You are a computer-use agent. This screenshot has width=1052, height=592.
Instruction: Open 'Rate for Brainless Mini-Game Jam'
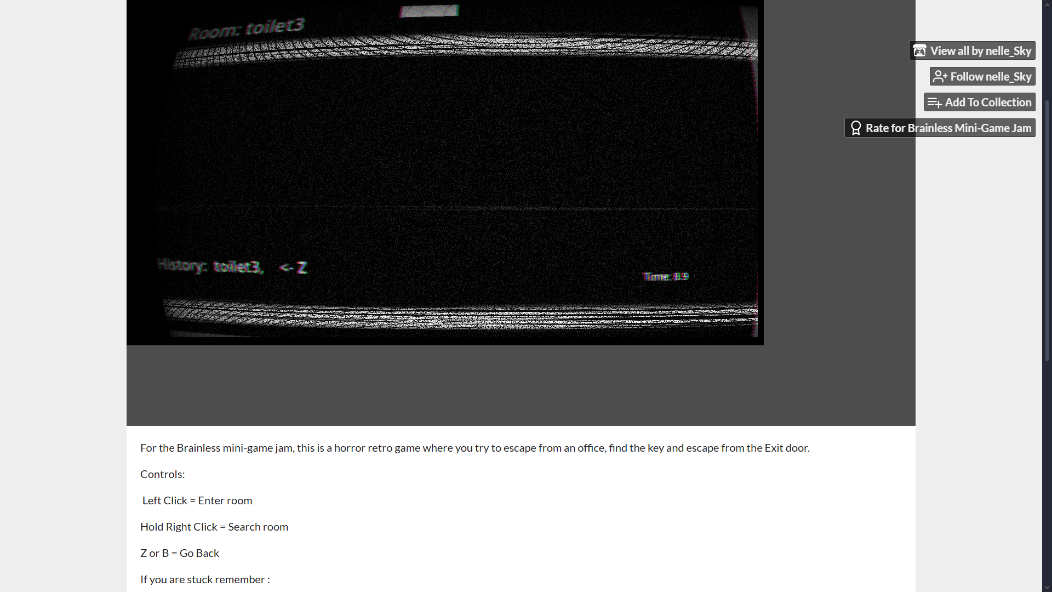pyautogui.click(x=948, y=128)
